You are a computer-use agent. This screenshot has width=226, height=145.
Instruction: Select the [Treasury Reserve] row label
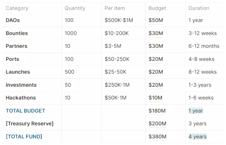coord(29,124)
